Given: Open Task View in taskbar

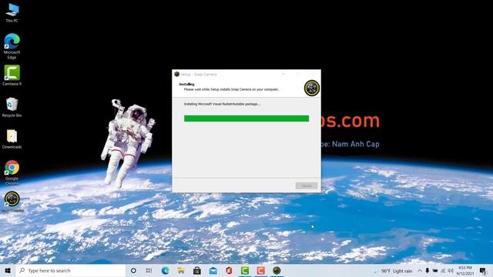Looking at the screenshot, I should [x=149, y=270].
